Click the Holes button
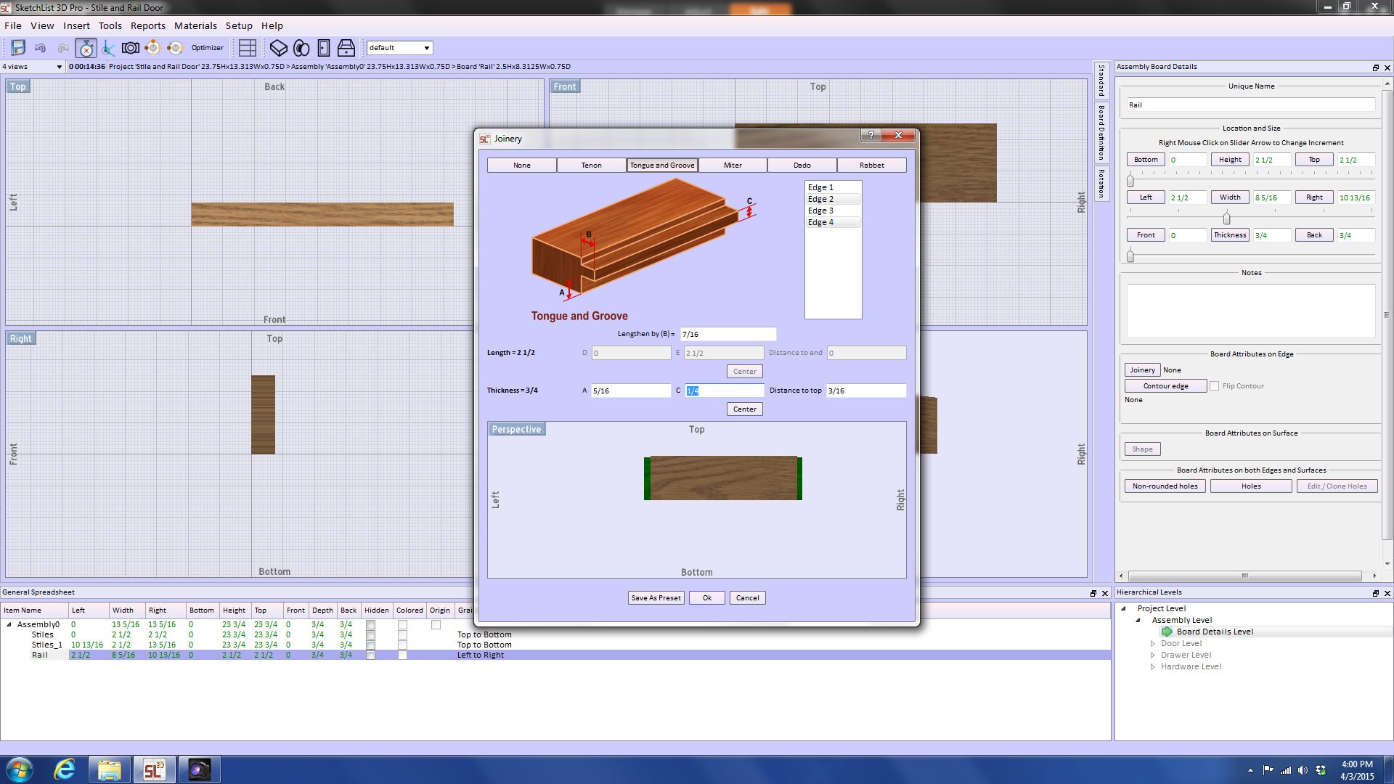Image resolution: width=1394 pixels, height=784 pixels. pyautogui.click(x=1251, y=486)
